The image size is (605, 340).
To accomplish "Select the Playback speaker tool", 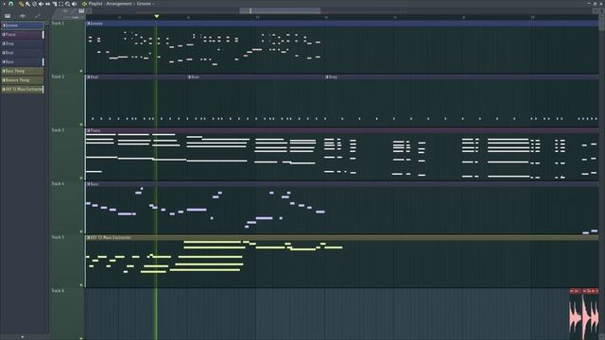I will pyautogui.click(x=74, y=4).
